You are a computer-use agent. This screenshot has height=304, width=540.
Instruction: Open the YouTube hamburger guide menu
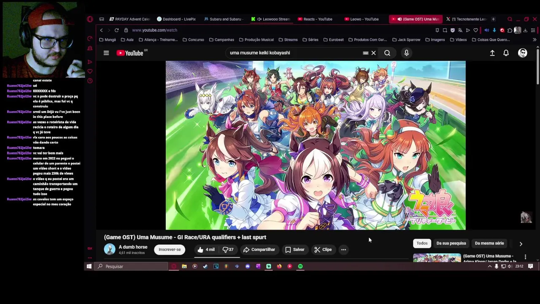106,53
